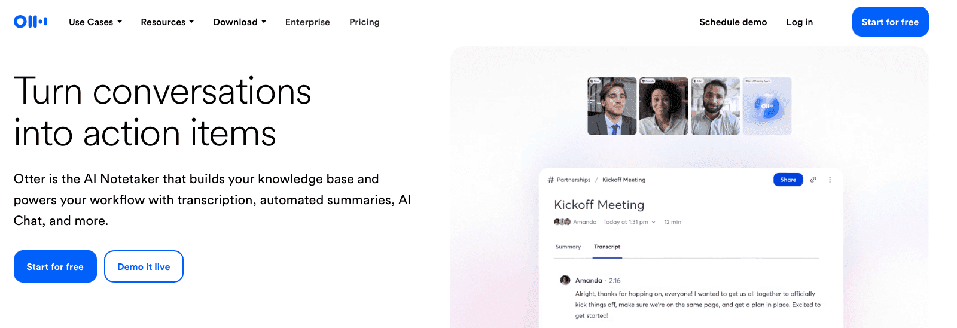Click the copy link icon beside Share

point(813,180)
